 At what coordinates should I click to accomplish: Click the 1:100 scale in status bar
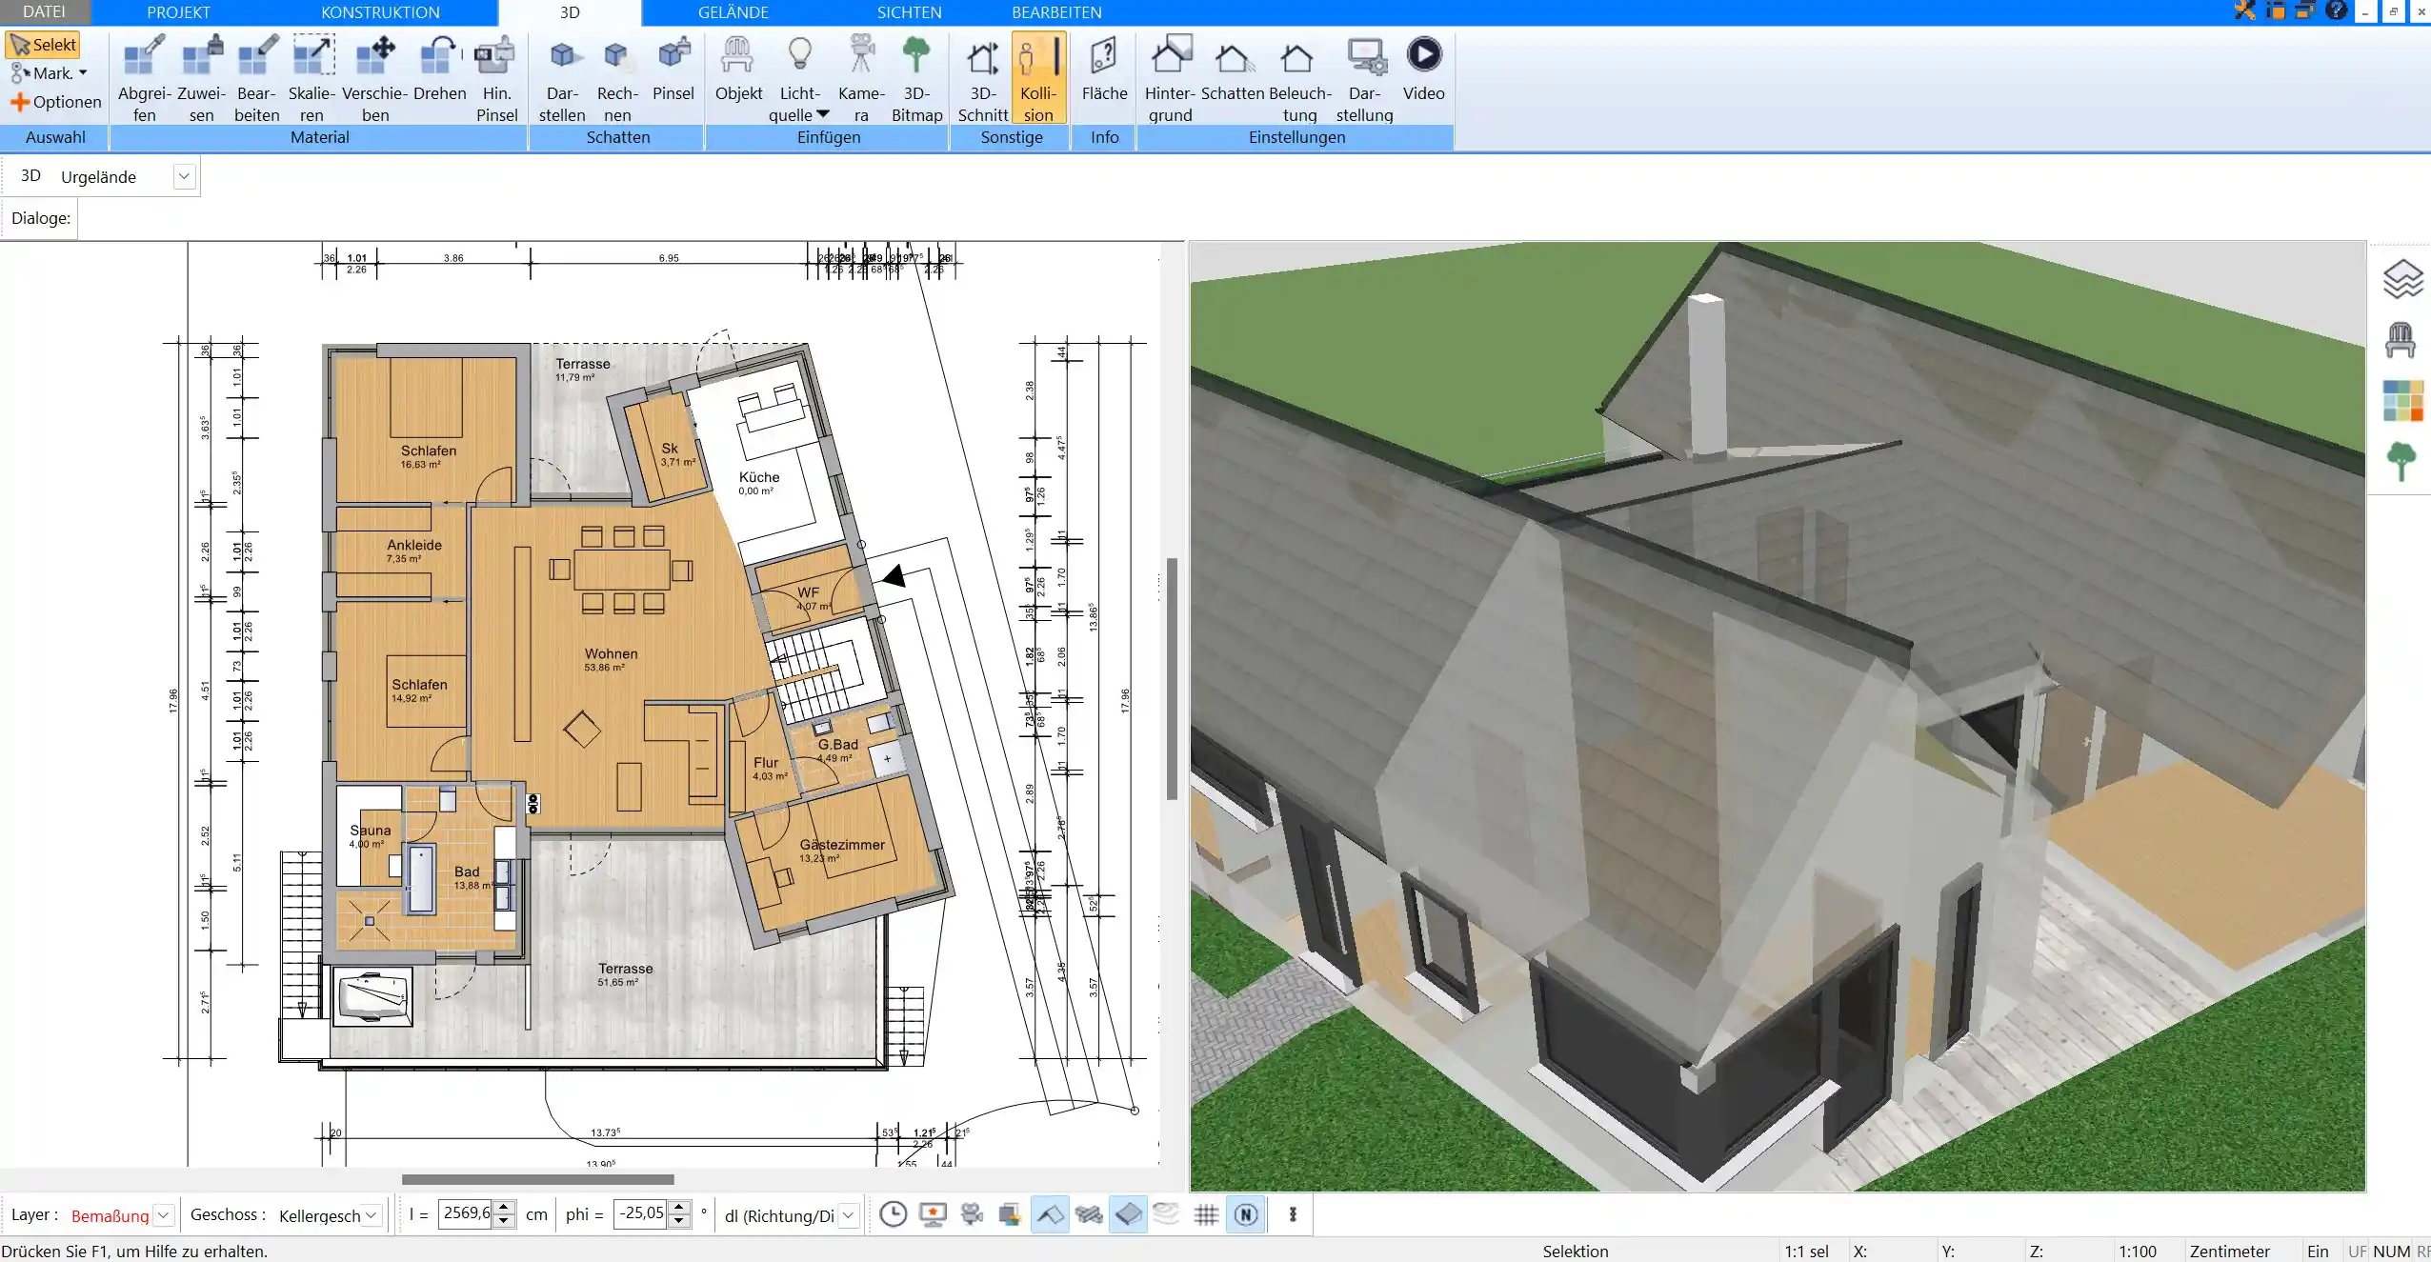2137,1252
